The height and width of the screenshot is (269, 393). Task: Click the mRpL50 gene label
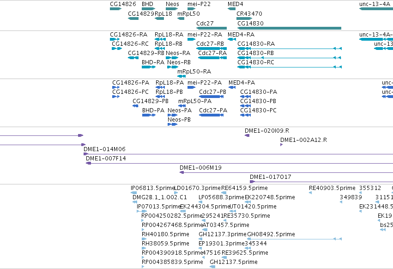pos(188,13)
